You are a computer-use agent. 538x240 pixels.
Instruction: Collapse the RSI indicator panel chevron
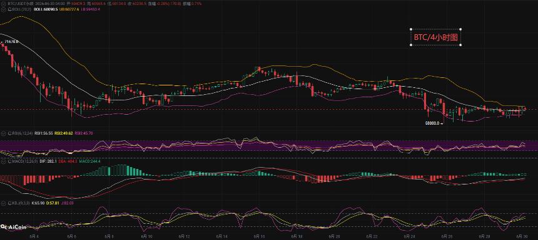pyautogui.click(x=3, y=133)
